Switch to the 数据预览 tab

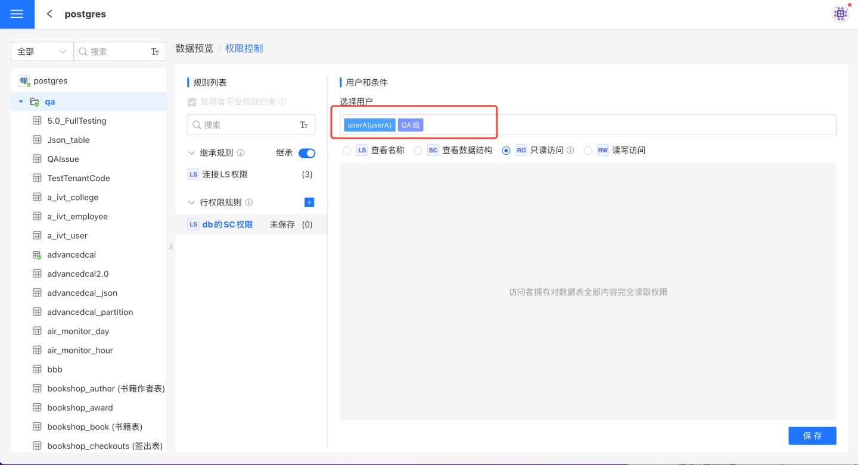[194, 49]
